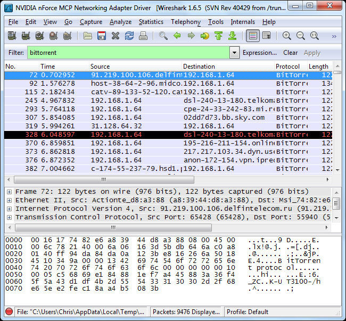Go to specified packet icon

[x=205, y=36]
